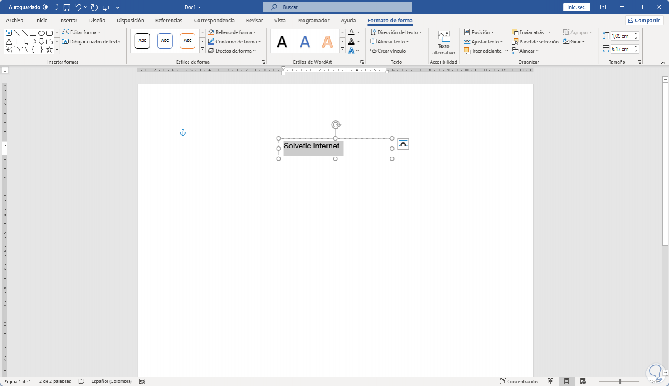This screenshot has height=386, width=669.
Task: Click Dibujar cuadro de texto
Action: (92, 42)
